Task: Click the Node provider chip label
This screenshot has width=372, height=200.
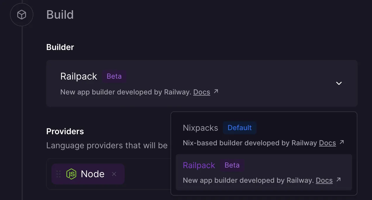Action: tap(92, 174)
